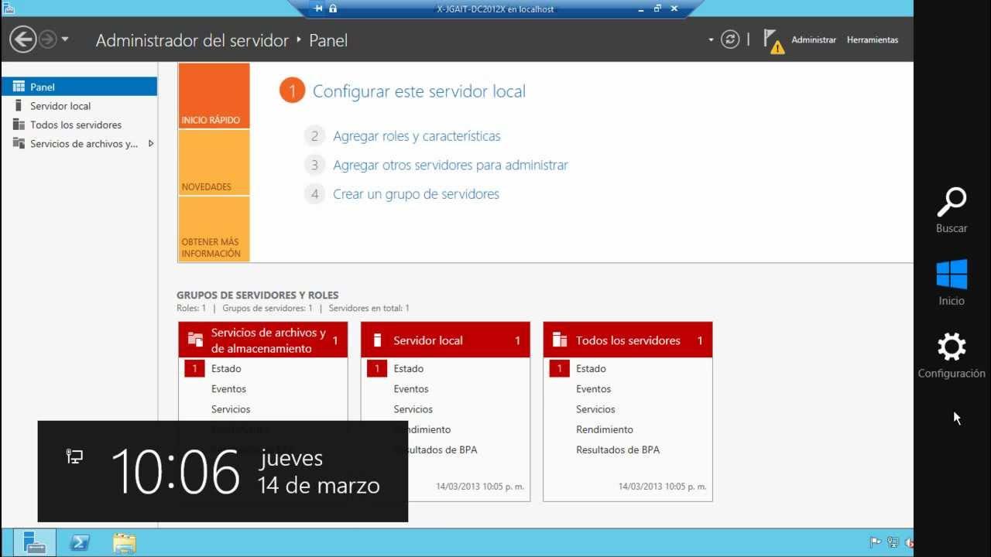Screen dimensions: 991x557
Task: Open Agregar roles y características
Action: pos(416,135)
